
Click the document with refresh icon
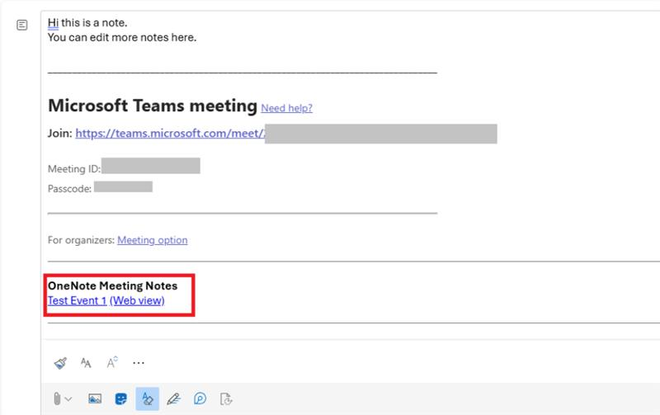[x=226, y=398]
